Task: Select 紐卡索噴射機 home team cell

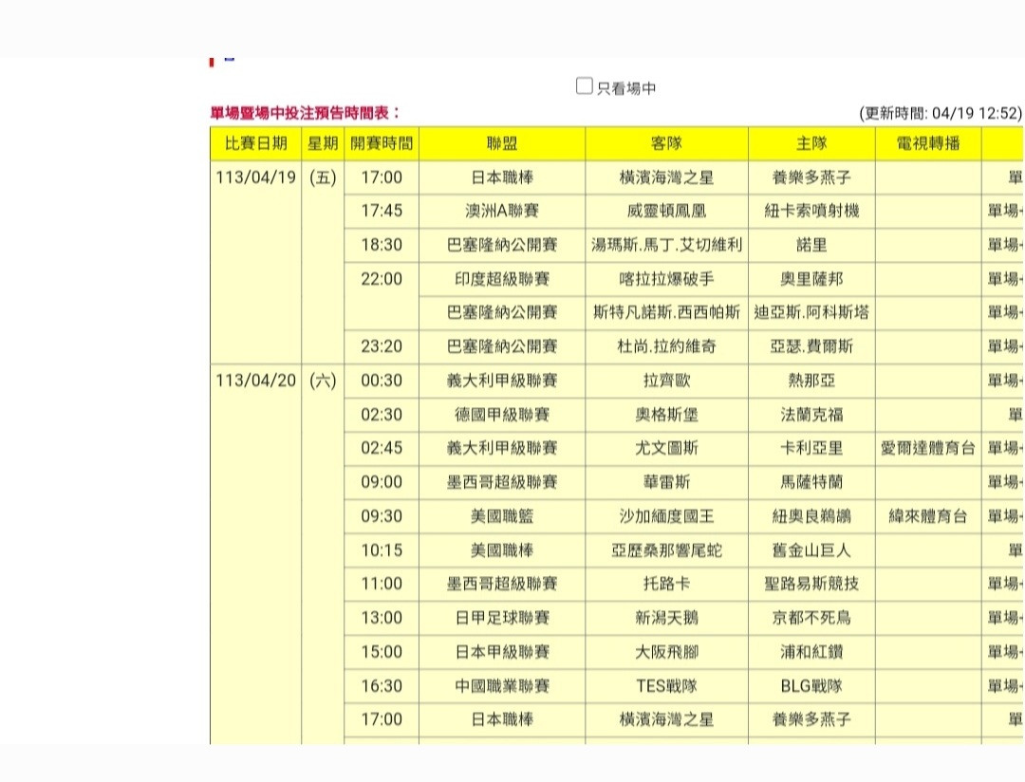Action: coord(811,212)
